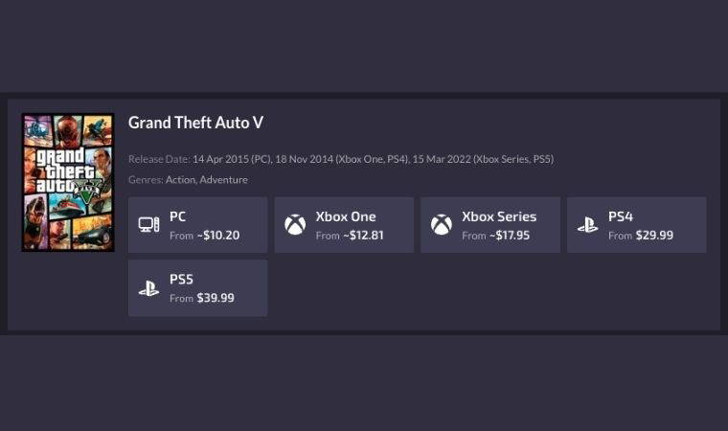Click the PS5 platform label

(182, 280)
